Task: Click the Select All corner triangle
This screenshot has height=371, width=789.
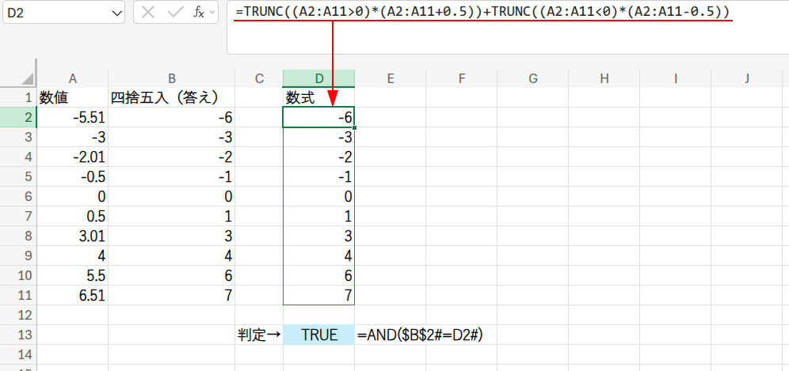Action: pos(27,78)
